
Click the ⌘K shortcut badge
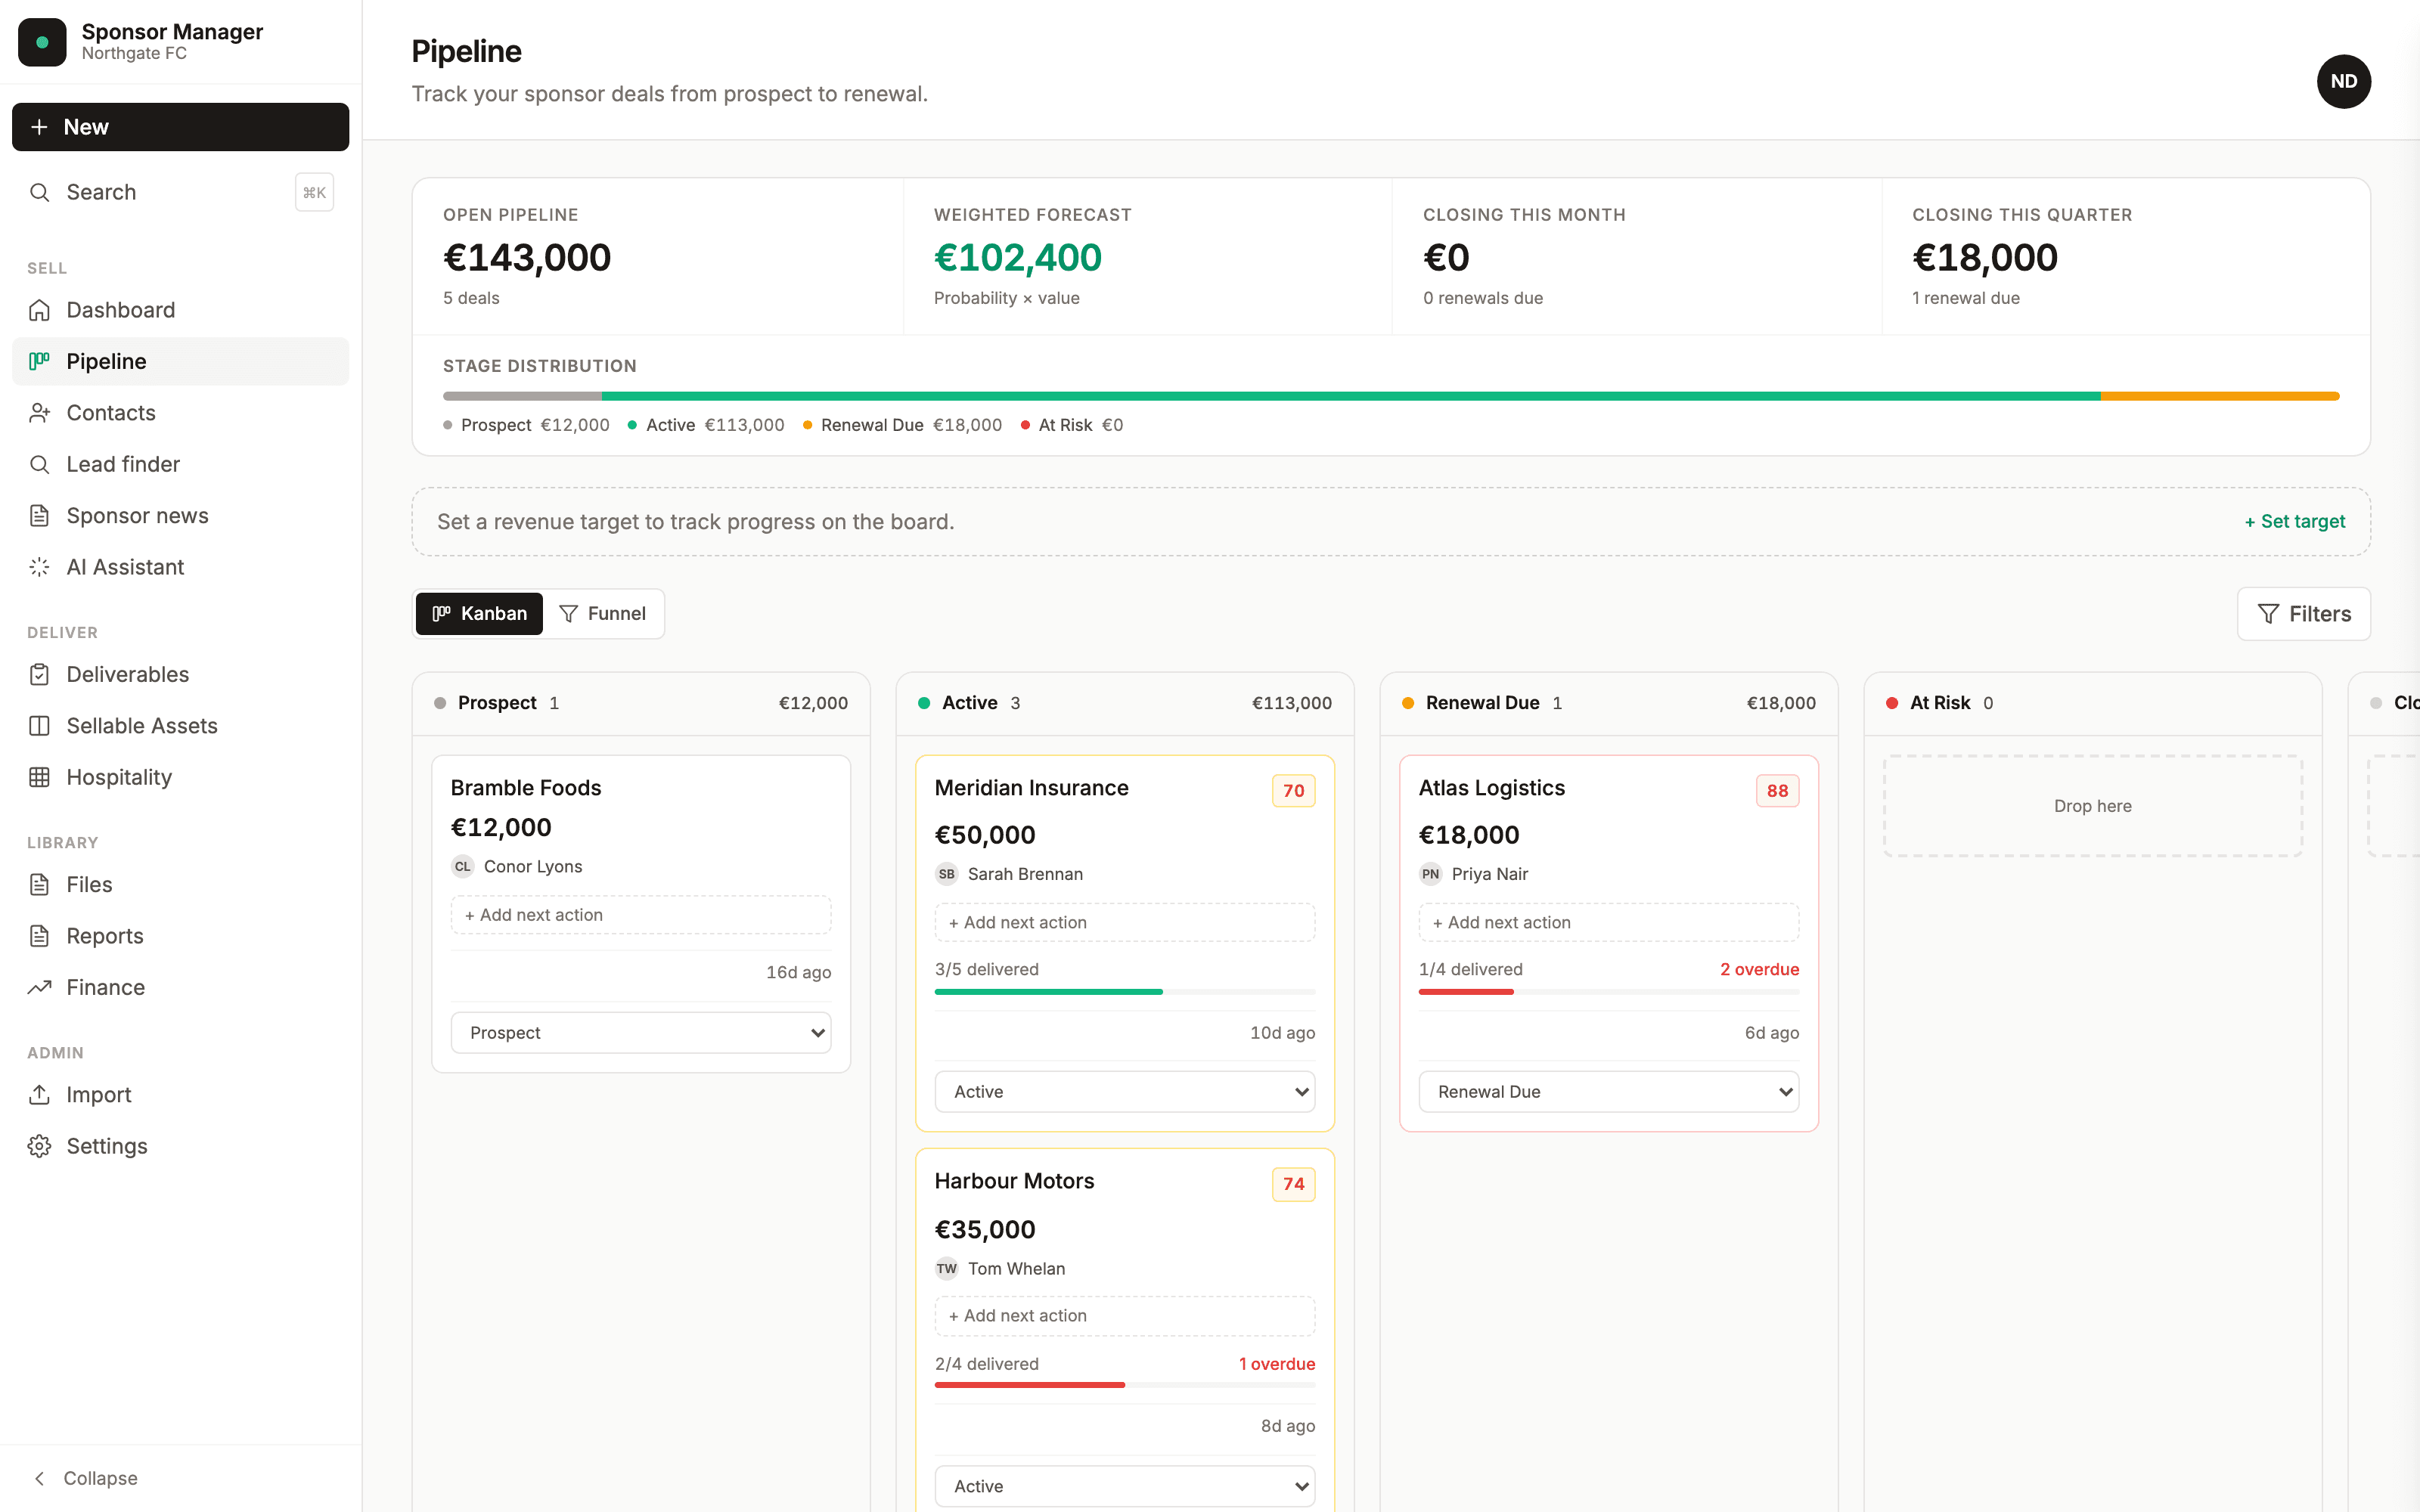tap(314, 192)
